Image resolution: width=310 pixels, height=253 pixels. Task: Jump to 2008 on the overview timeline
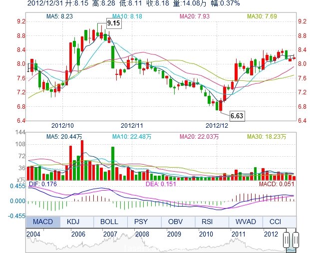142,234
